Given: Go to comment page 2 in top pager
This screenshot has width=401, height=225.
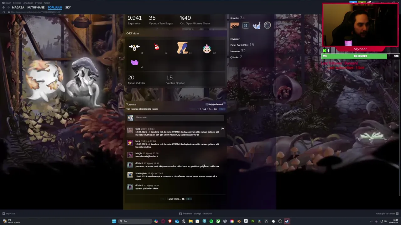Looking at the screenshot, I should pos(200,109).
